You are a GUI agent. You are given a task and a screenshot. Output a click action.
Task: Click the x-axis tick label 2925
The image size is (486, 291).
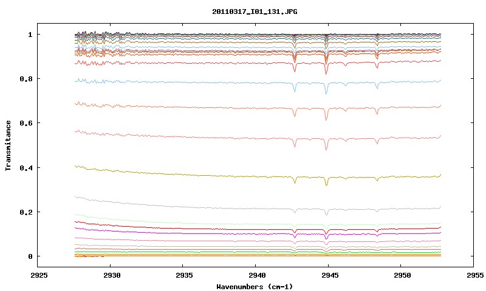[39, 275]
